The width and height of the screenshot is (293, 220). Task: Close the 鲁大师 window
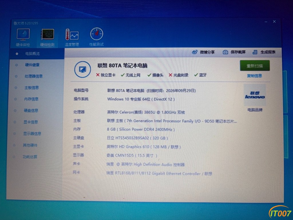(274, 21)
